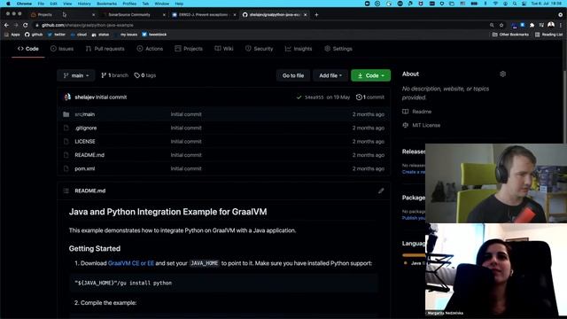Open the Reading List

click(x=548, y=35)
